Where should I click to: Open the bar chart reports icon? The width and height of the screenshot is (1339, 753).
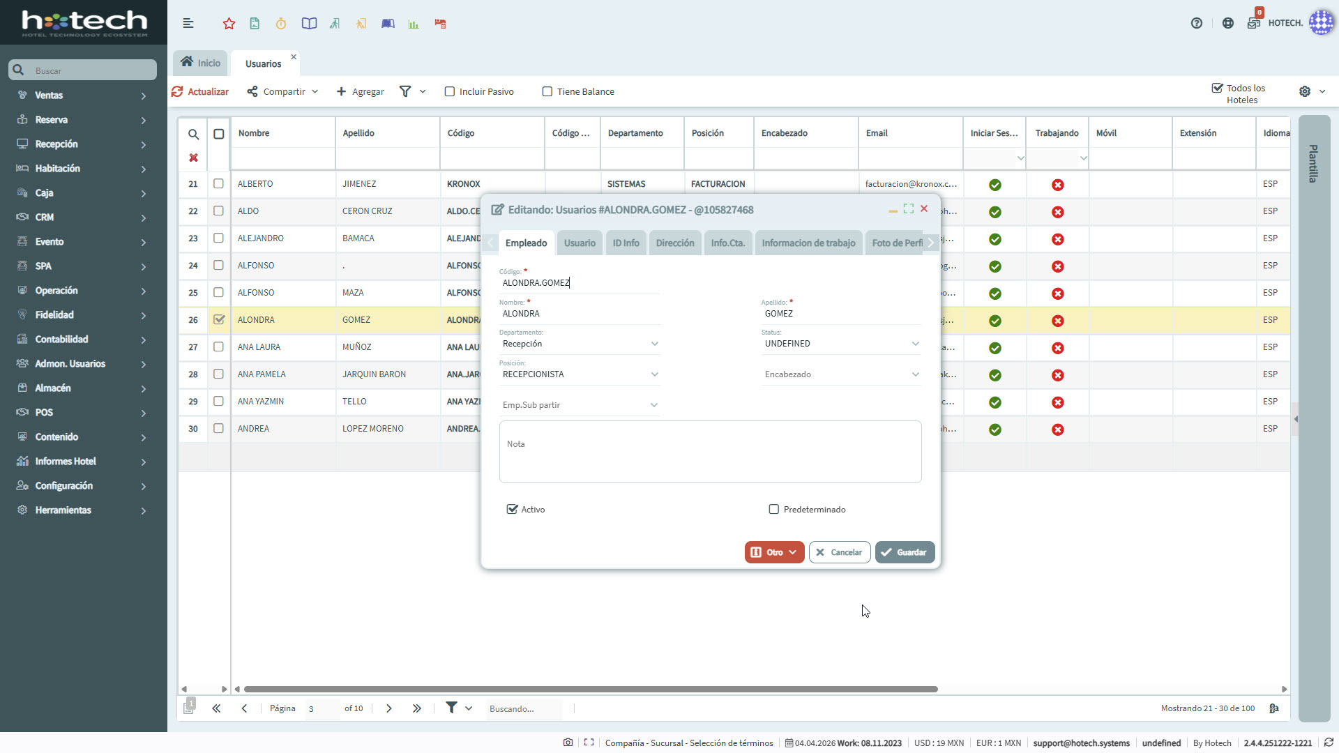pyautogui.click(x=414, y=24)
